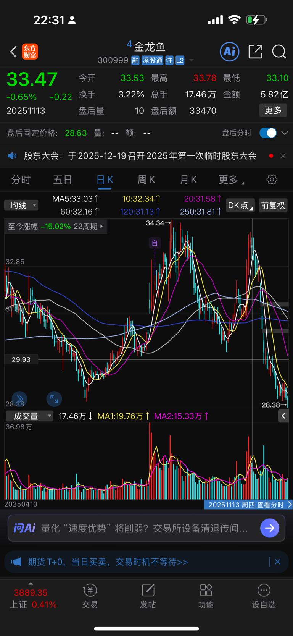Expand the 至今涨幅 22周期 arrow
Viewport: 293px width, 636px height.
101,227
